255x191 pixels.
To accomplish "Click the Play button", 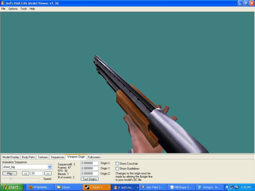I will click(10, 173).
